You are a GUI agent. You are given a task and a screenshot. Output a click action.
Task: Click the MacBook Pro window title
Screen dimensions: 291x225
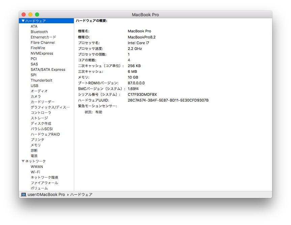(x=145, y=15)
